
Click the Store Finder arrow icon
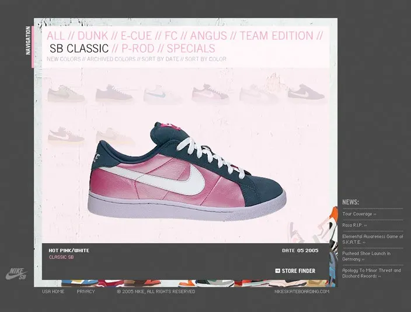pyautogui.click(x=277, y=271)
